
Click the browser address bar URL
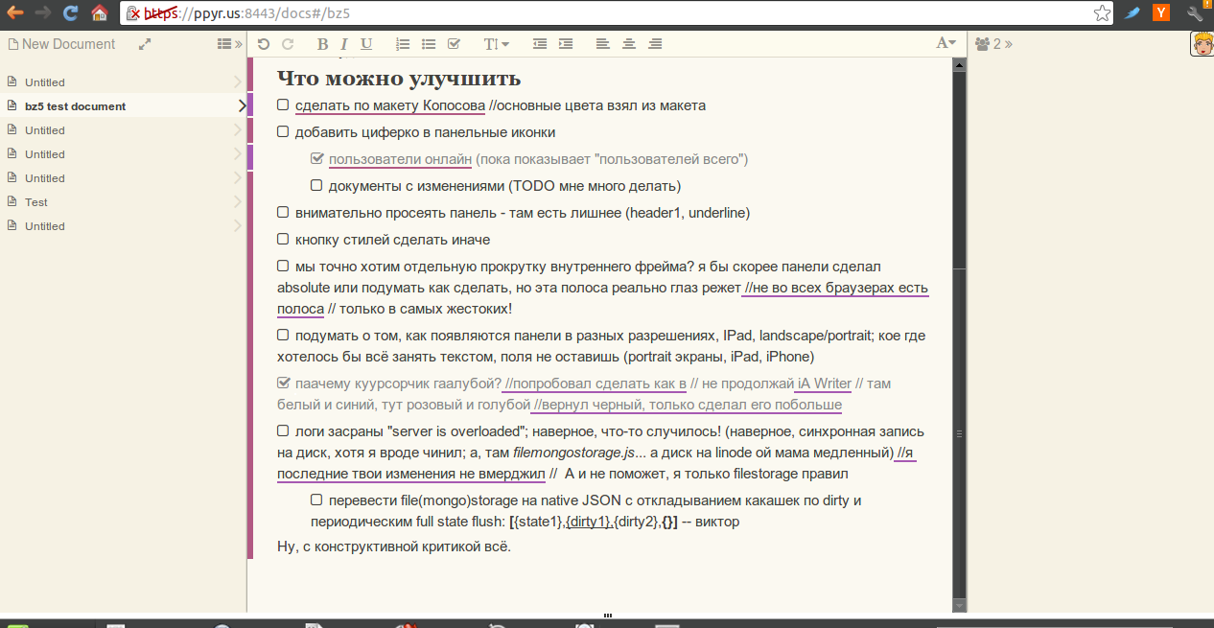[247, 13]
